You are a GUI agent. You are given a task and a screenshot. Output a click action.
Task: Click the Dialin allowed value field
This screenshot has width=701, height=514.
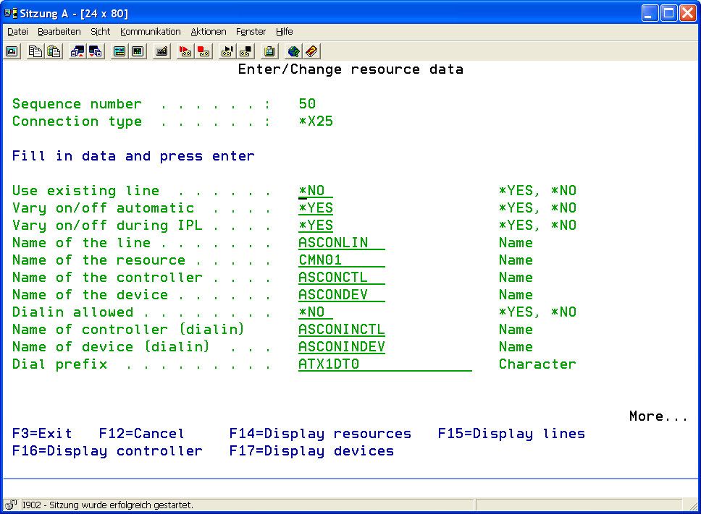315,312
